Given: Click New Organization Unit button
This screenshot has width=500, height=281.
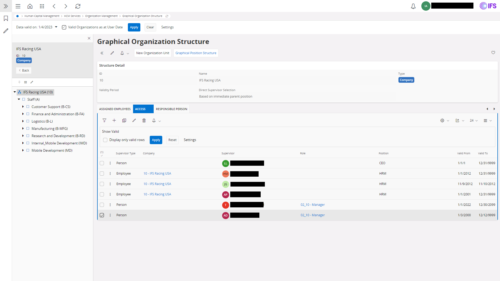Looking at the screenshot, I should click(x=153, y=53).
